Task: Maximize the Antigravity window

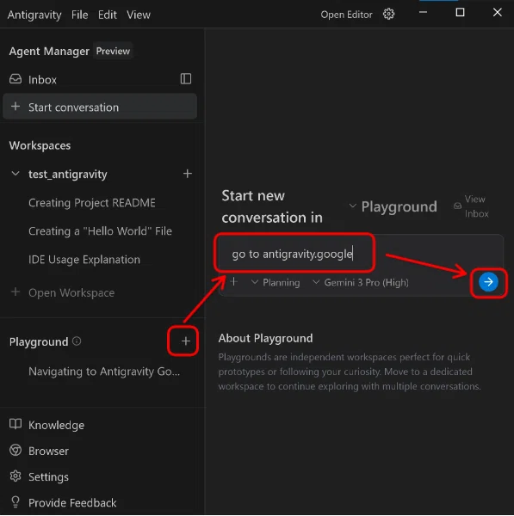Action: (460, 13)
